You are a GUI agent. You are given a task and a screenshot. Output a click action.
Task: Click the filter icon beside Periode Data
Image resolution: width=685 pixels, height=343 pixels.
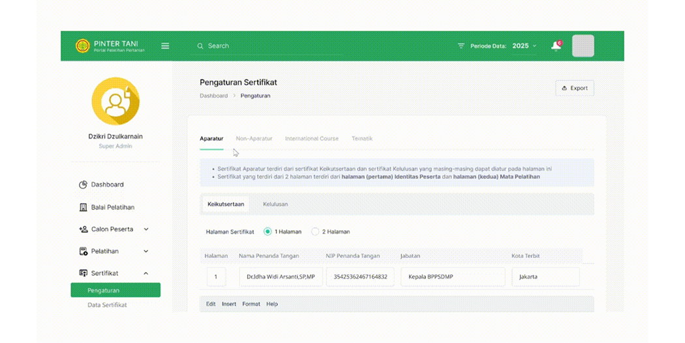tap(461, 46)
